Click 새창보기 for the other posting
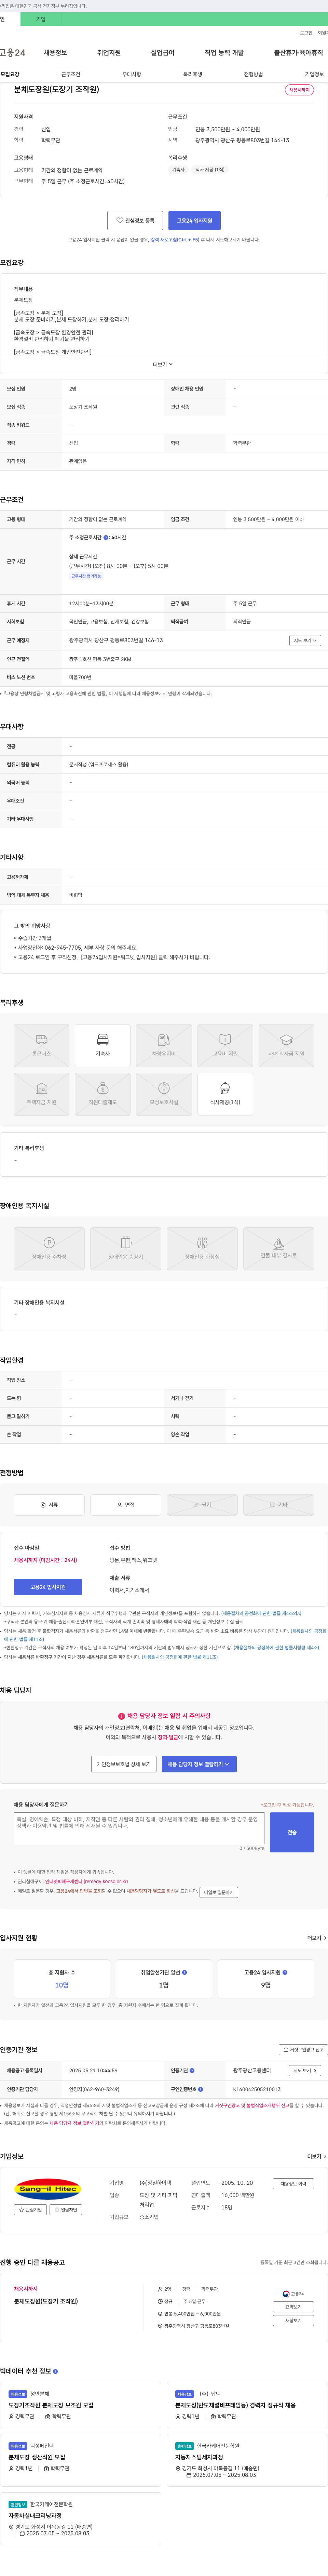 pyautogui.click(x=293, y=2320)
